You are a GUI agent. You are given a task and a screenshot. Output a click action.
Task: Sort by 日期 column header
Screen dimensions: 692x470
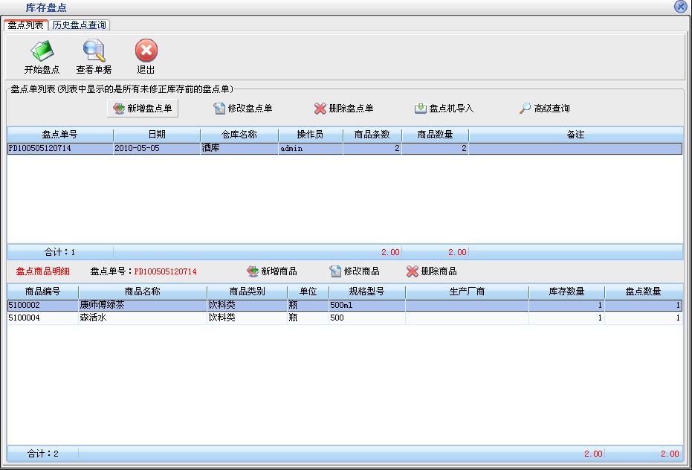click(x=156, y=135)
